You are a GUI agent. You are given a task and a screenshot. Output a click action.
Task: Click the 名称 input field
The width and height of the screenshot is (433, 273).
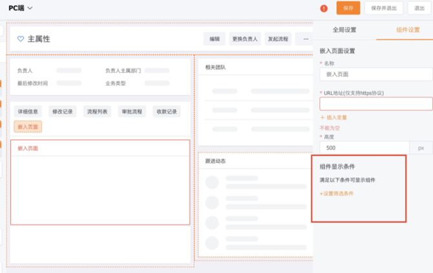point(375,75)
